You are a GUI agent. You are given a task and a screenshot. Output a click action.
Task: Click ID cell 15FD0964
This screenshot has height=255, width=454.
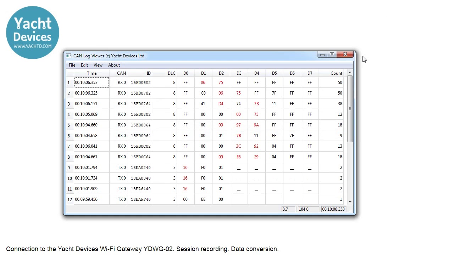(x=139, y=136)
